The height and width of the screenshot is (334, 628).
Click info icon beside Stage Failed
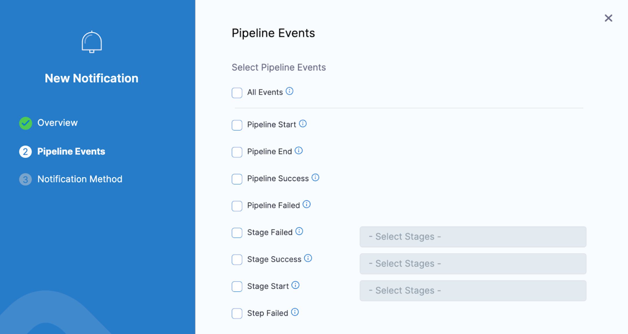point(299,231)
